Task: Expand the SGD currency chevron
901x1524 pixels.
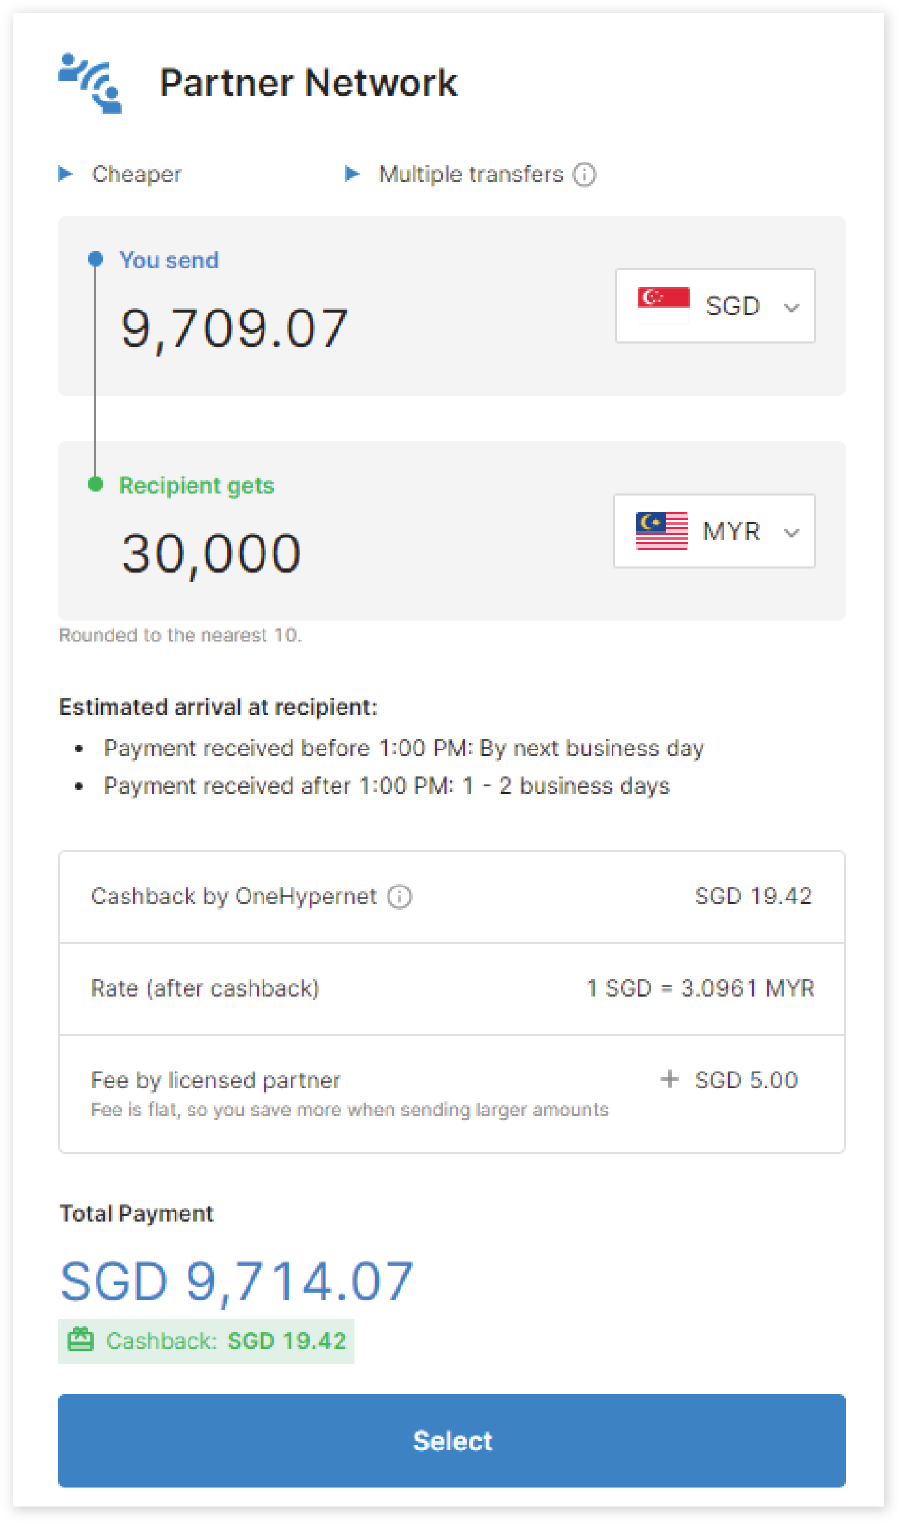Action: (x=791, y=307)
